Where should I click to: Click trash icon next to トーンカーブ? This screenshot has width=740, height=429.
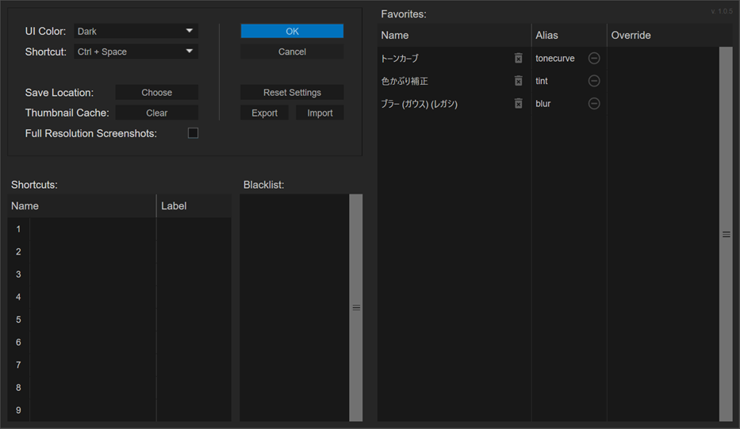tap(518, 59)
